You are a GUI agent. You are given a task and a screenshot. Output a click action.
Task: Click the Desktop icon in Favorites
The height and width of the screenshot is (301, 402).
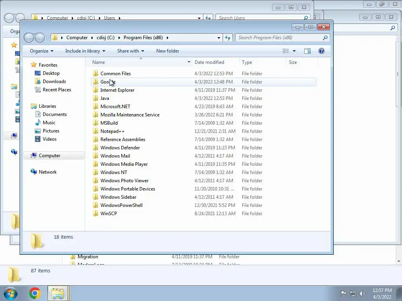pyautogui.click(x=38, y=73)
